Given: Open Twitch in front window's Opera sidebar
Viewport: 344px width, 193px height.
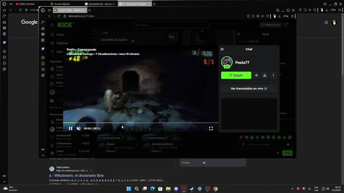Looking at the screenshot, I should click(x=43, y=49).
